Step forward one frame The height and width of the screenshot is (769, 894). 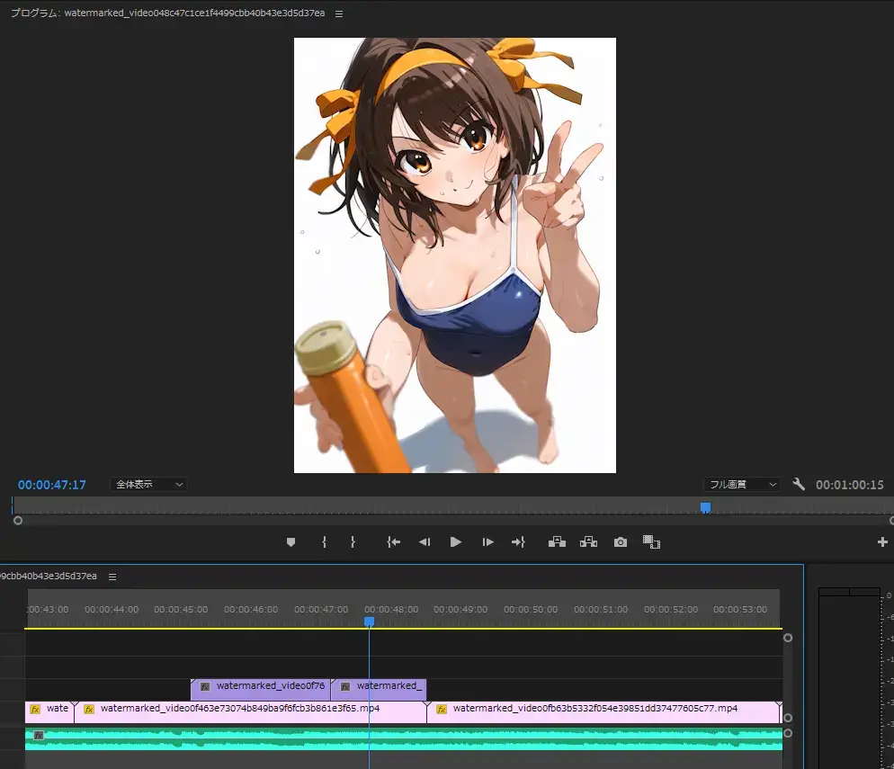(487, 542)
